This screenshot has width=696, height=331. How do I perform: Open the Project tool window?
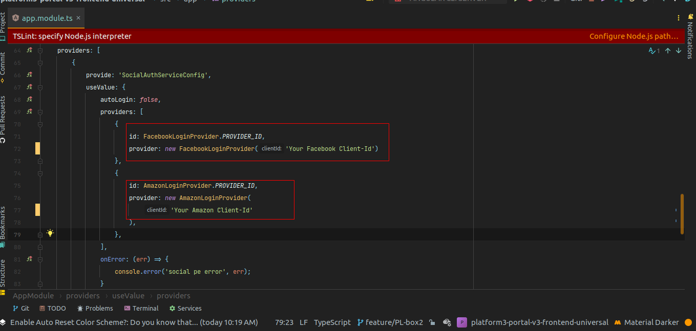coord(3,26)
